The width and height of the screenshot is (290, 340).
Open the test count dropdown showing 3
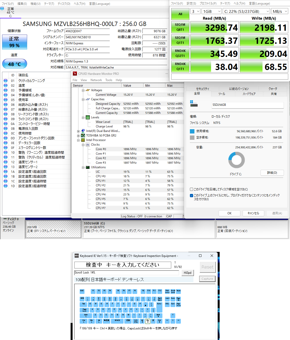click(x=195, y=11)
